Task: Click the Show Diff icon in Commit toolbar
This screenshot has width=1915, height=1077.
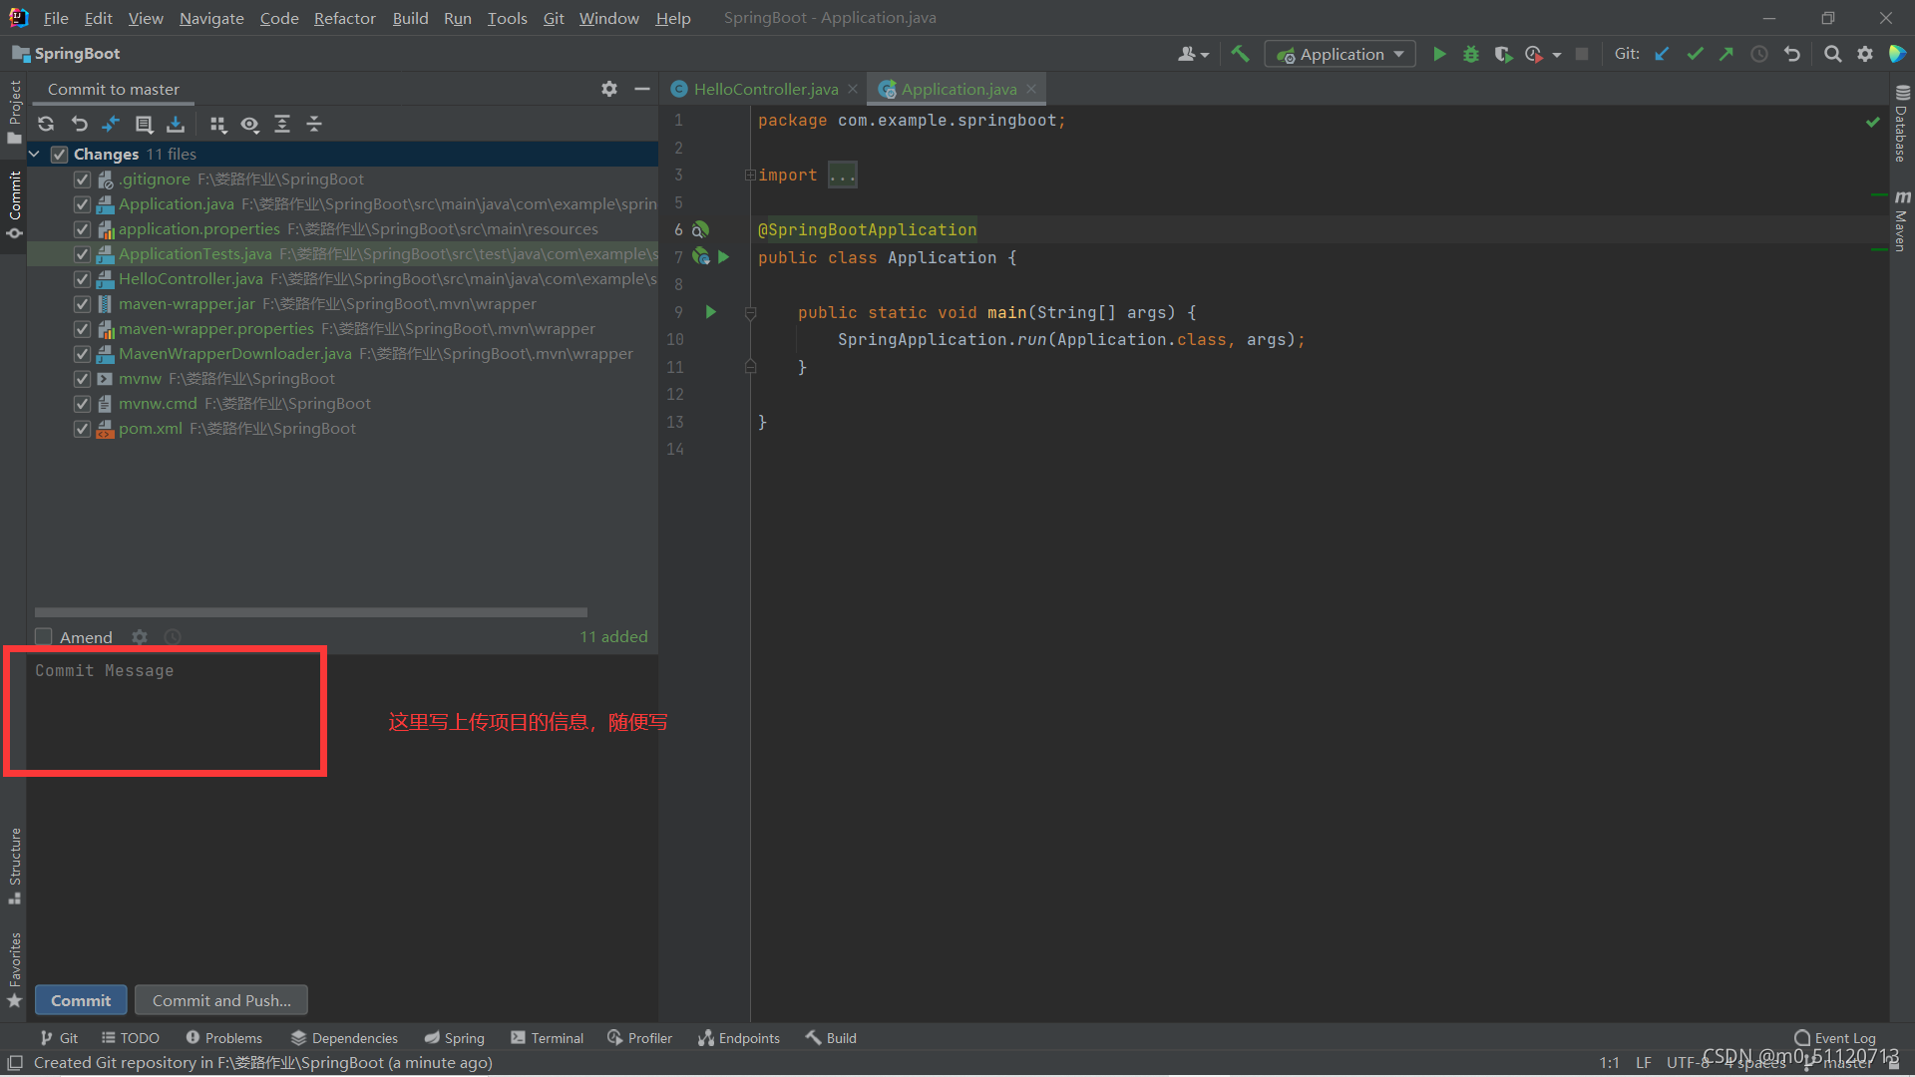Action: tap(111, 124)
